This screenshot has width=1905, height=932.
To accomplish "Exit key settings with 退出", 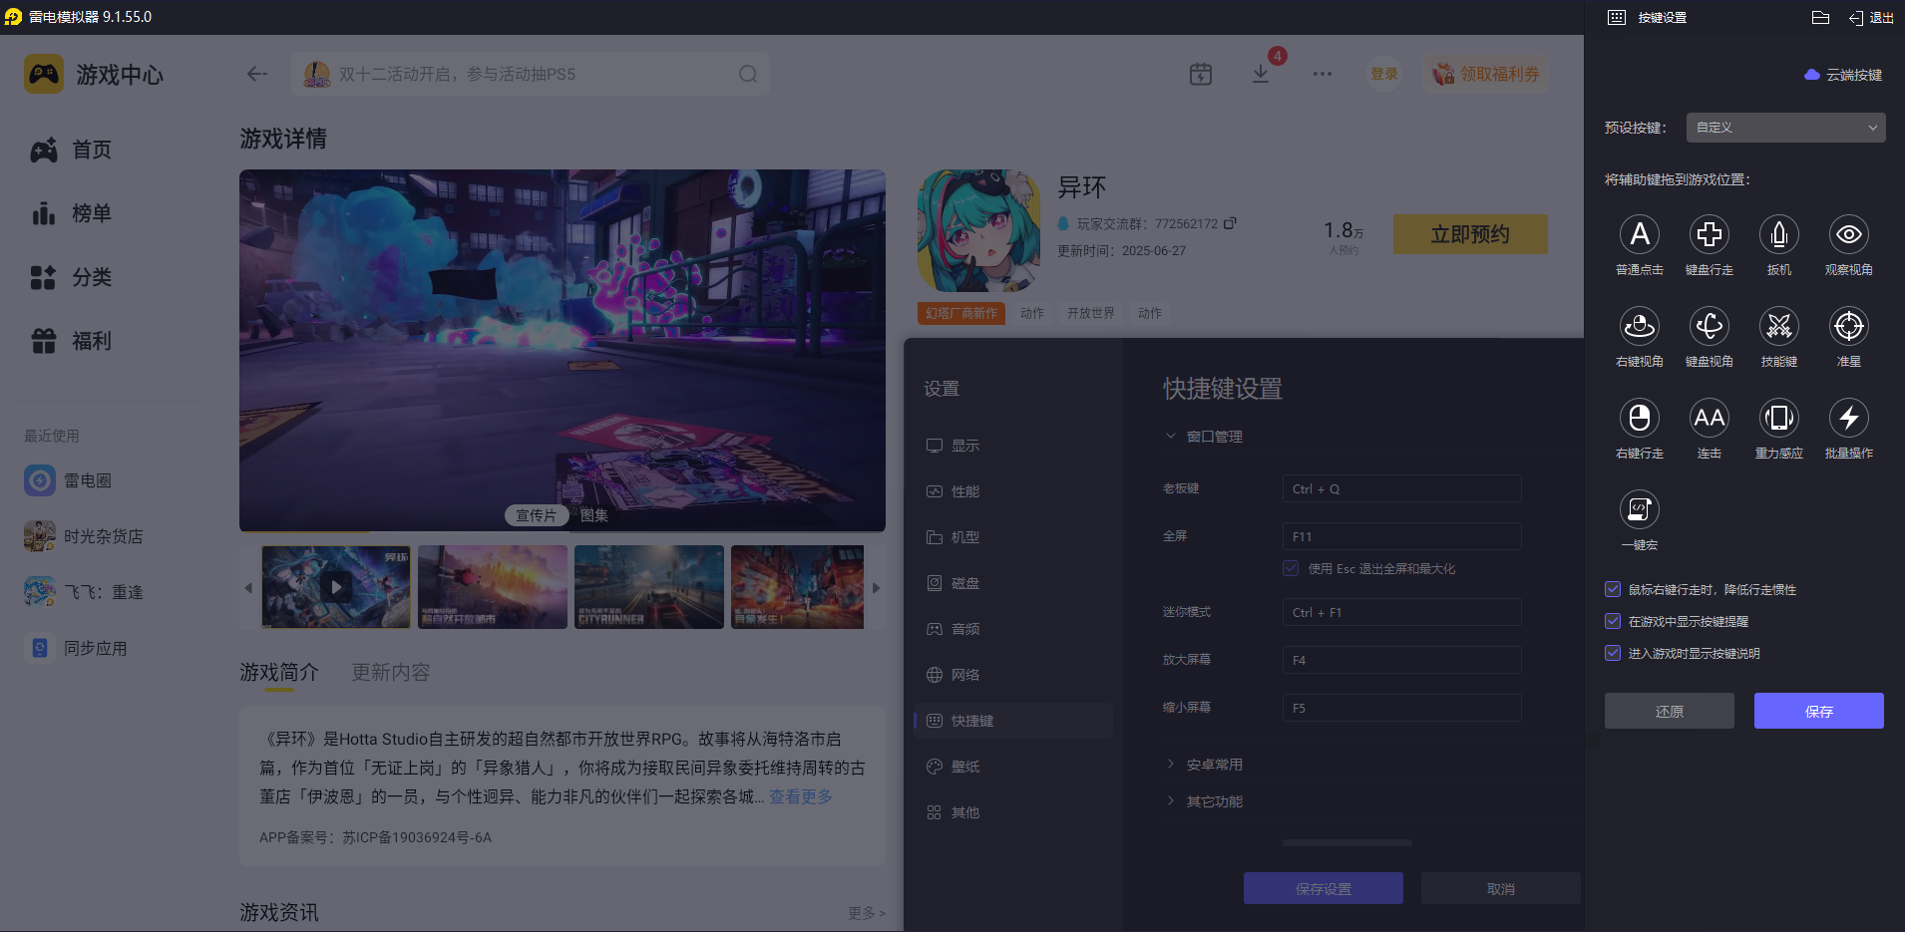I will tap(1871, 18).
